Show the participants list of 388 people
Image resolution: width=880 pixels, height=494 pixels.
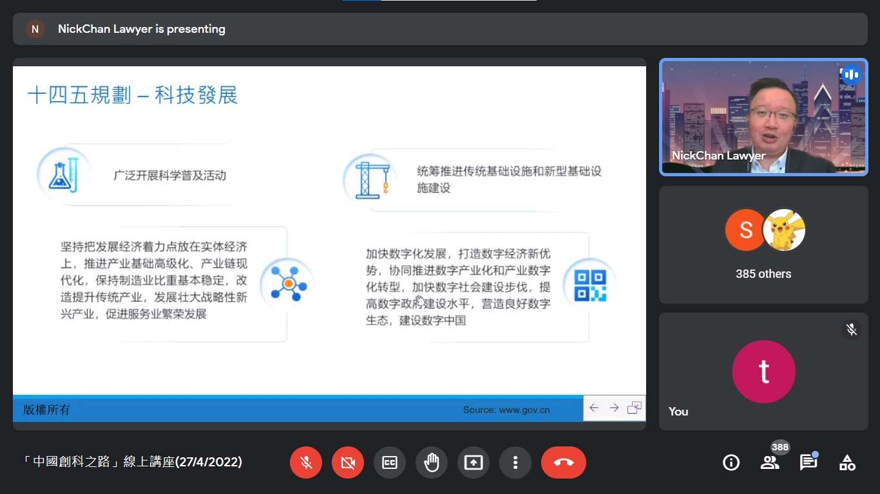tap(770, 462)
